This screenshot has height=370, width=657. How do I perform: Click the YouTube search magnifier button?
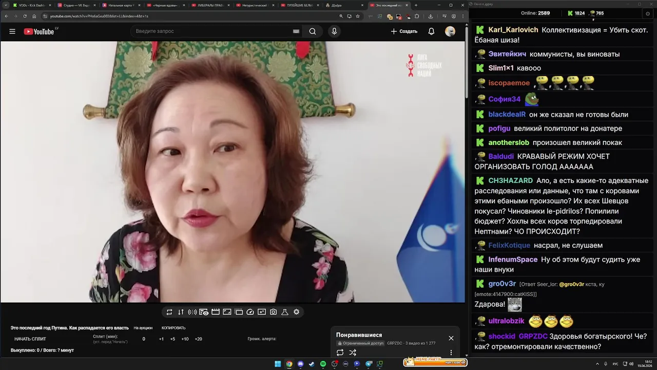point(313,31)
